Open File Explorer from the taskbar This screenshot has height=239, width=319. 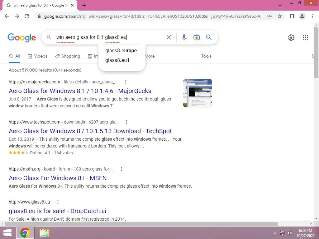tap(44, 233)
